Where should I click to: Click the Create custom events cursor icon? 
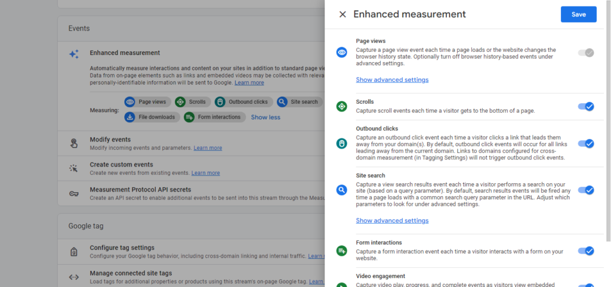[x=74, y=168]
